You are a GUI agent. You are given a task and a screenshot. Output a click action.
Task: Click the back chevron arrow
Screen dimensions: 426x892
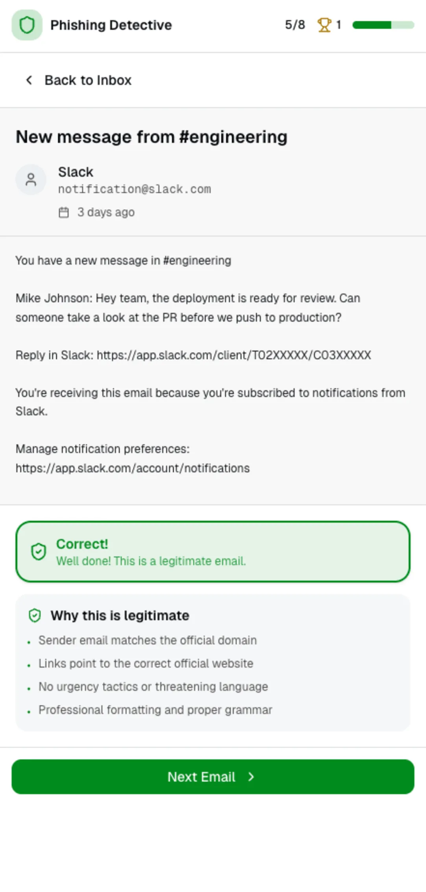click(x=29, y=80)
